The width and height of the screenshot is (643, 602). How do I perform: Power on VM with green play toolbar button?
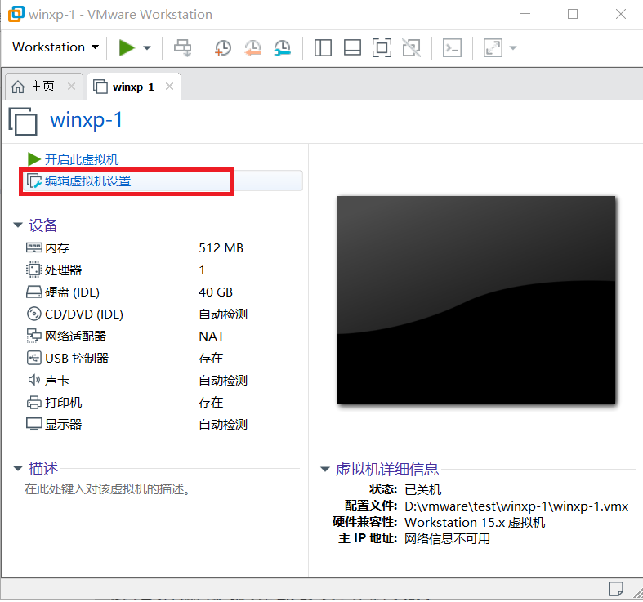(x=127, y=47)
